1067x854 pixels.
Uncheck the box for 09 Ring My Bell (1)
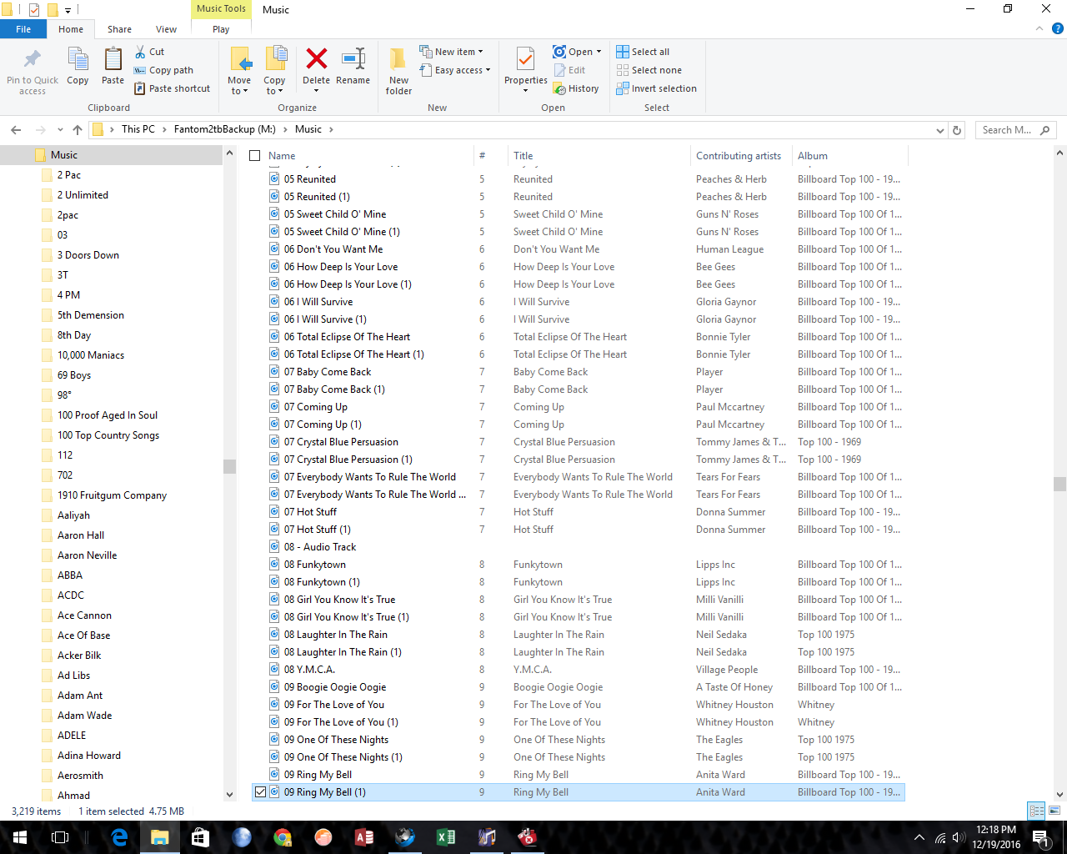click(260, 792)
